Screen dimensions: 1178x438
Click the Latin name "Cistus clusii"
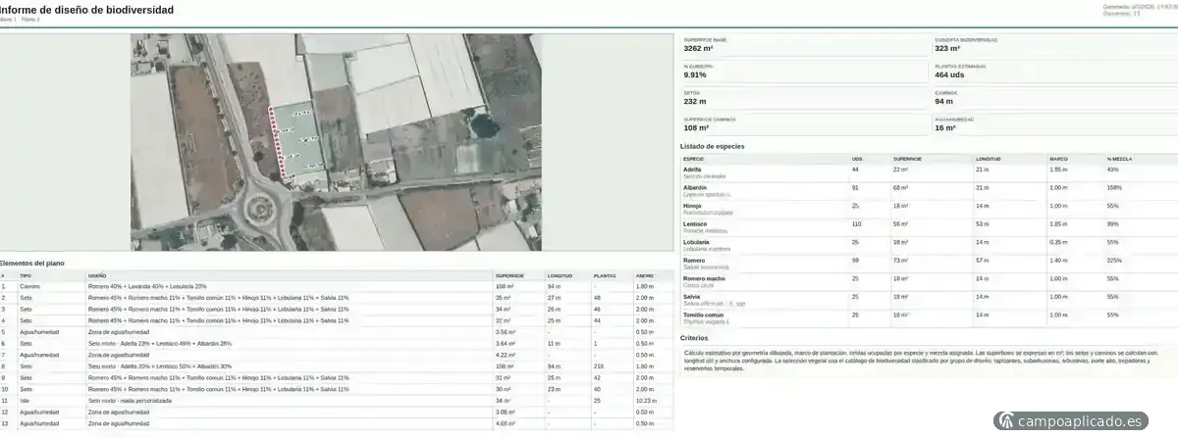[x=699, y=284]
